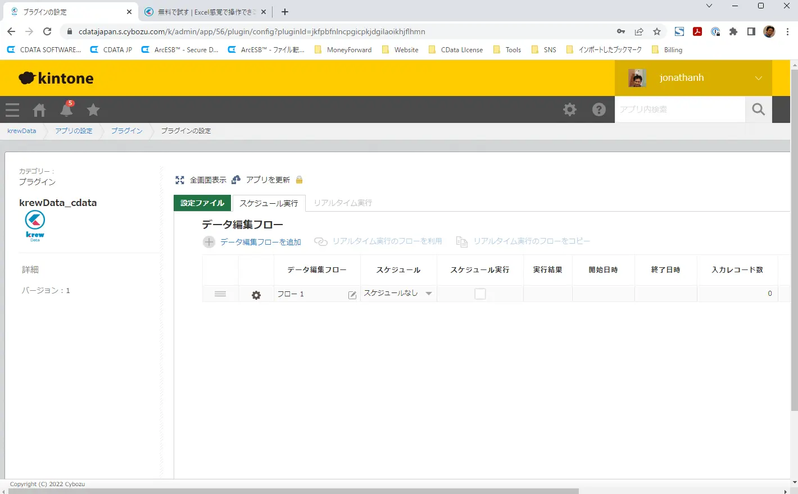Open the favorites star icon

pos(93,109)
